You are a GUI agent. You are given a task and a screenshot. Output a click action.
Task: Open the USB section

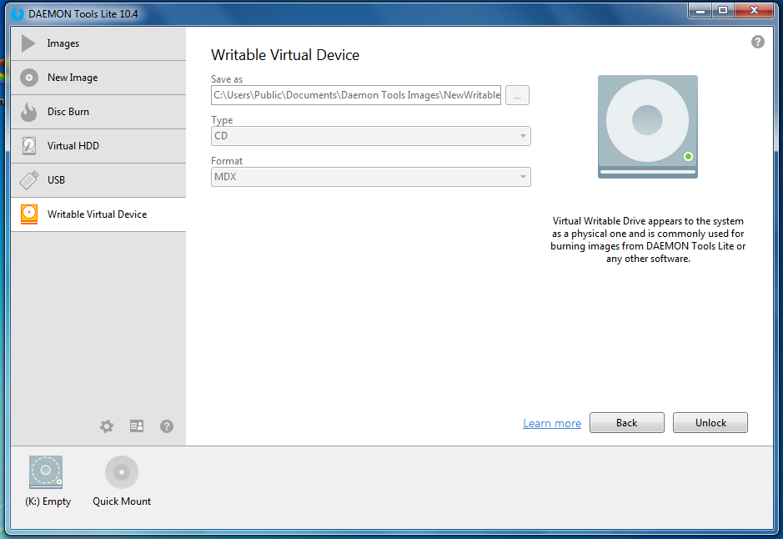click(98, 180)
